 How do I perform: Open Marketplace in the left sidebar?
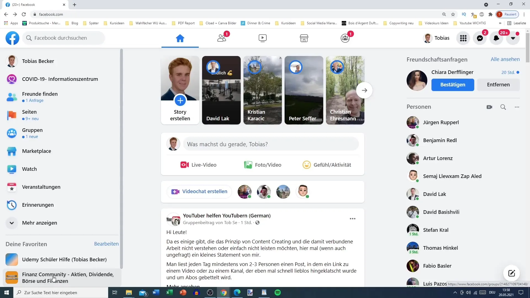point(62,151)
